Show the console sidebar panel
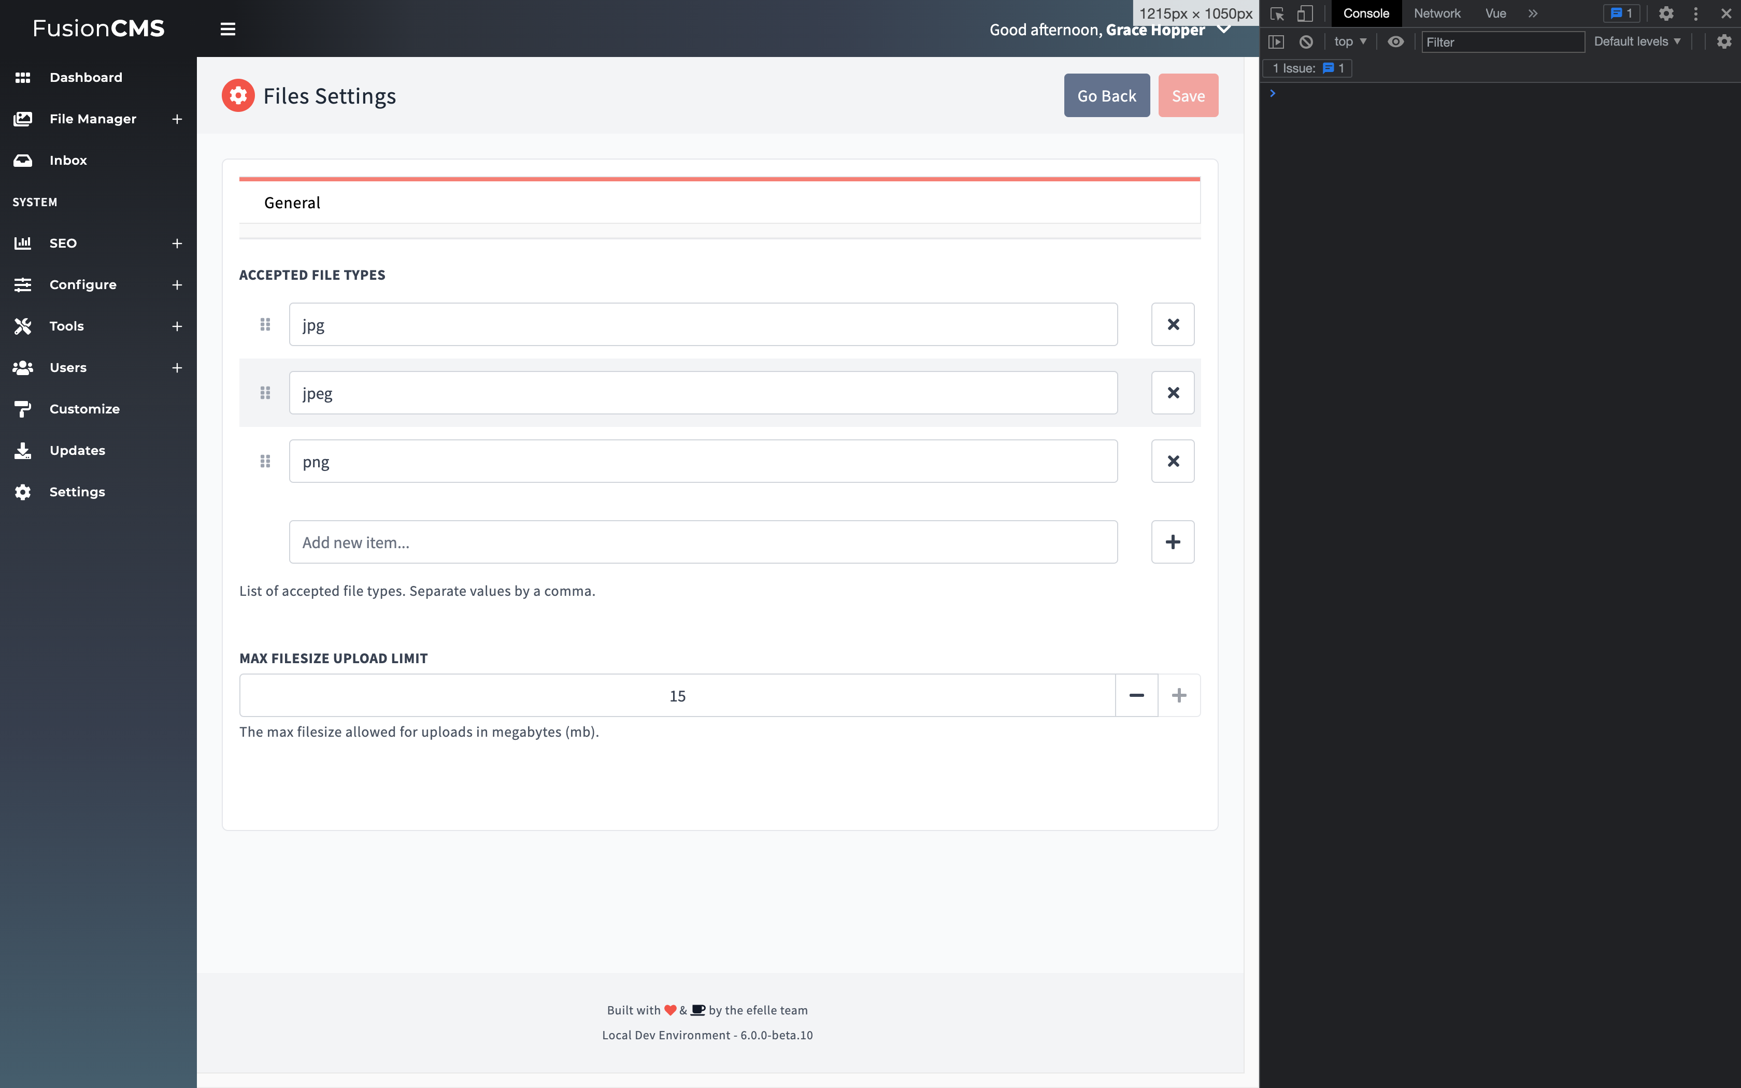This screenshot has width=1741, height=1088. 1276,42
